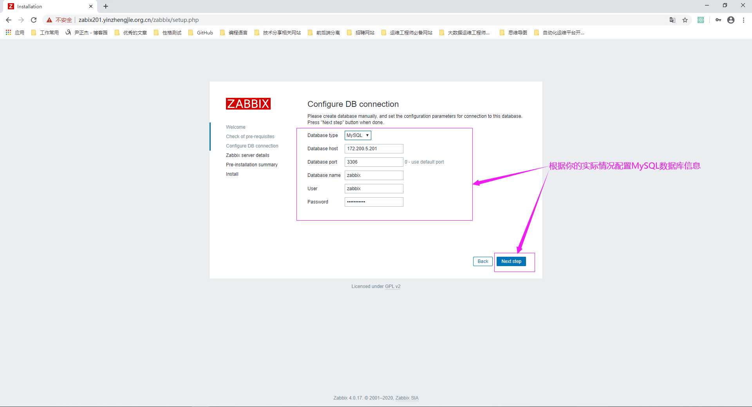Select Pre-installation summary step
This screenshot has width=752, height=407.
point(251,165)
